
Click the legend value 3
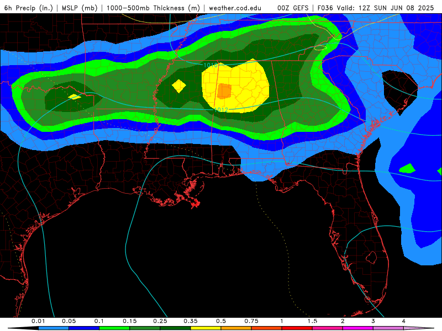pos(373,321)
